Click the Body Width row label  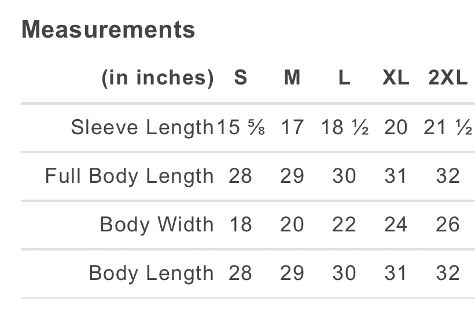157,224
